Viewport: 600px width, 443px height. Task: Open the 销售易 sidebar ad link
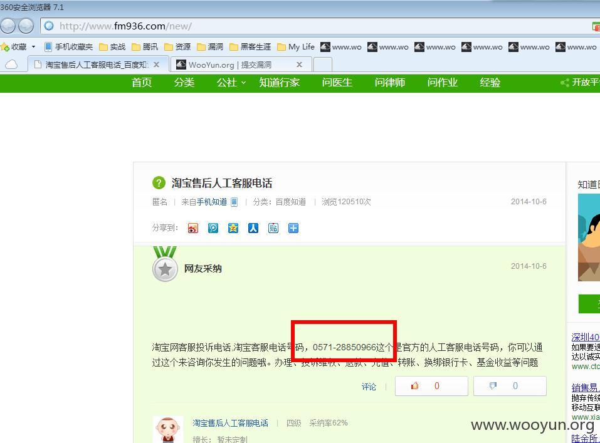pyautogui.click(x=586, y=387)
